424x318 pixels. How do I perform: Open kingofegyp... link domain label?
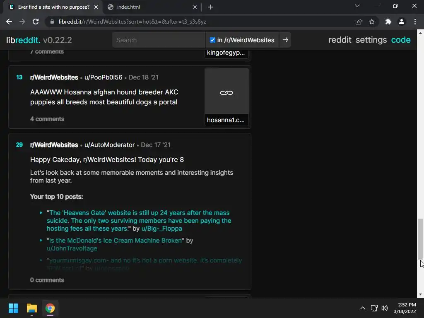[x=226, y=53]
